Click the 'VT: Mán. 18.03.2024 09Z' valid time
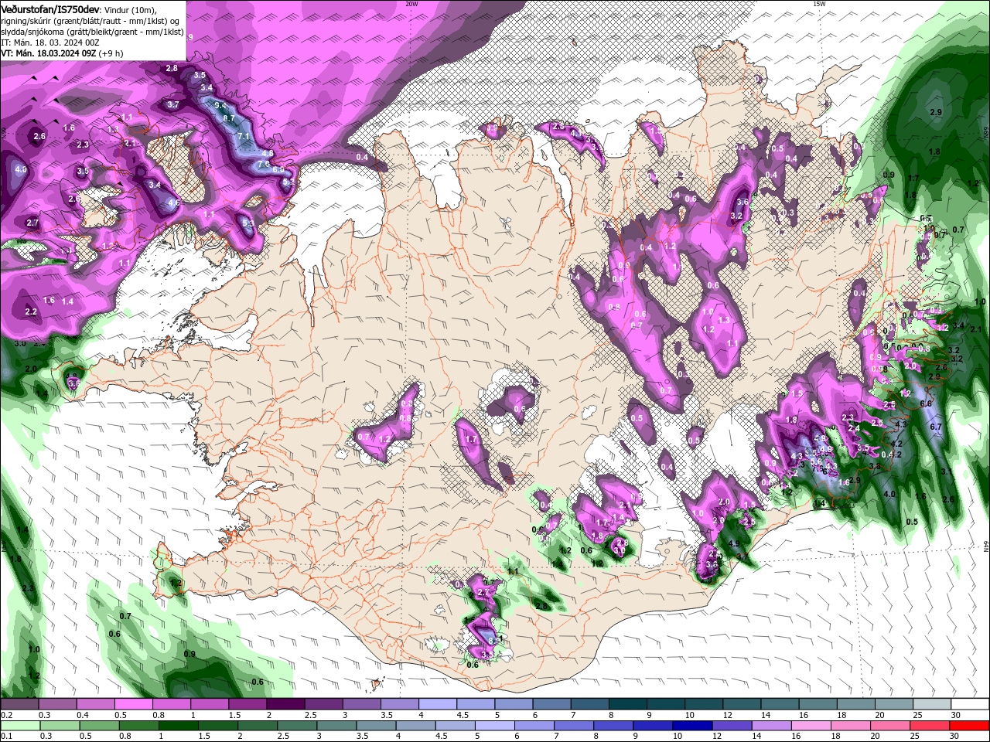 pyautogui.click(x=48, y=53)
